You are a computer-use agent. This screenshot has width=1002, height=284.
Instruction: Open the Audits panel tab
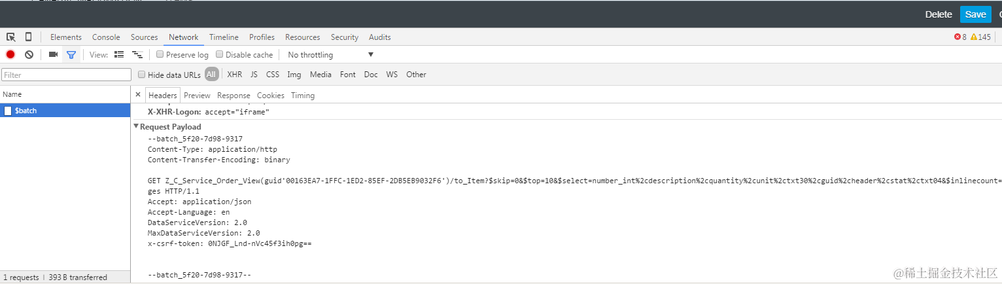380,37
